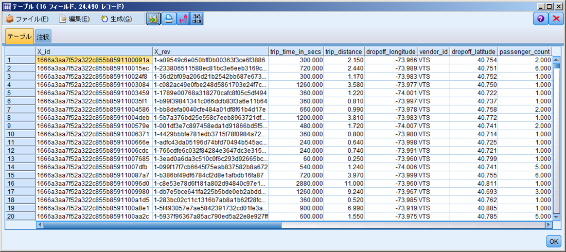Screen dimensions: 566x252
Task: Click dropoff longitude value -74.001
Action: click(x=391, y=93)
